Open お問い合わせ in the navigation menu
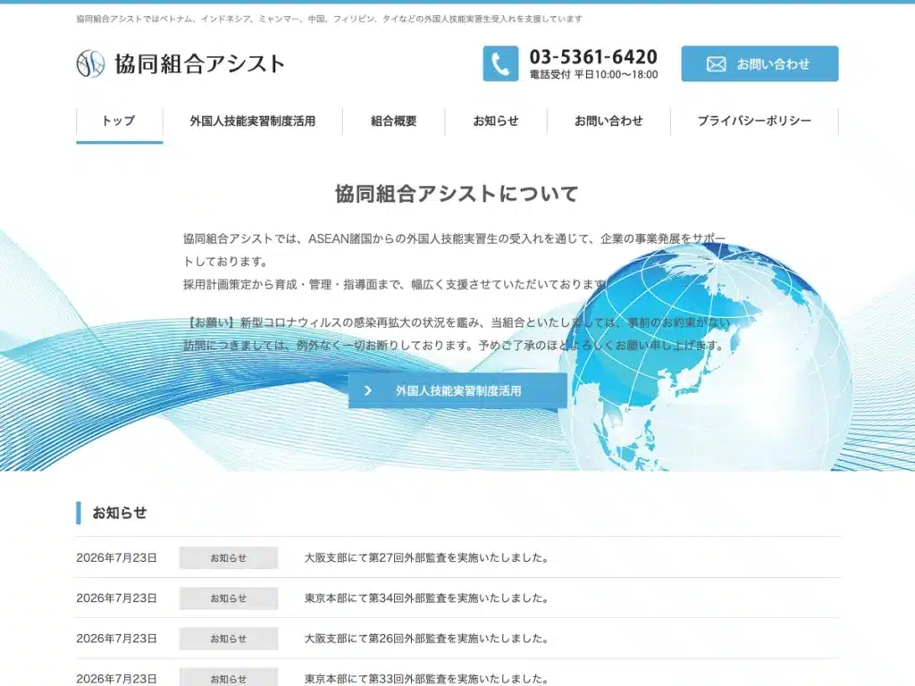Screen dimensions: 915x686 pyautogui.click(x=609, y=121)
